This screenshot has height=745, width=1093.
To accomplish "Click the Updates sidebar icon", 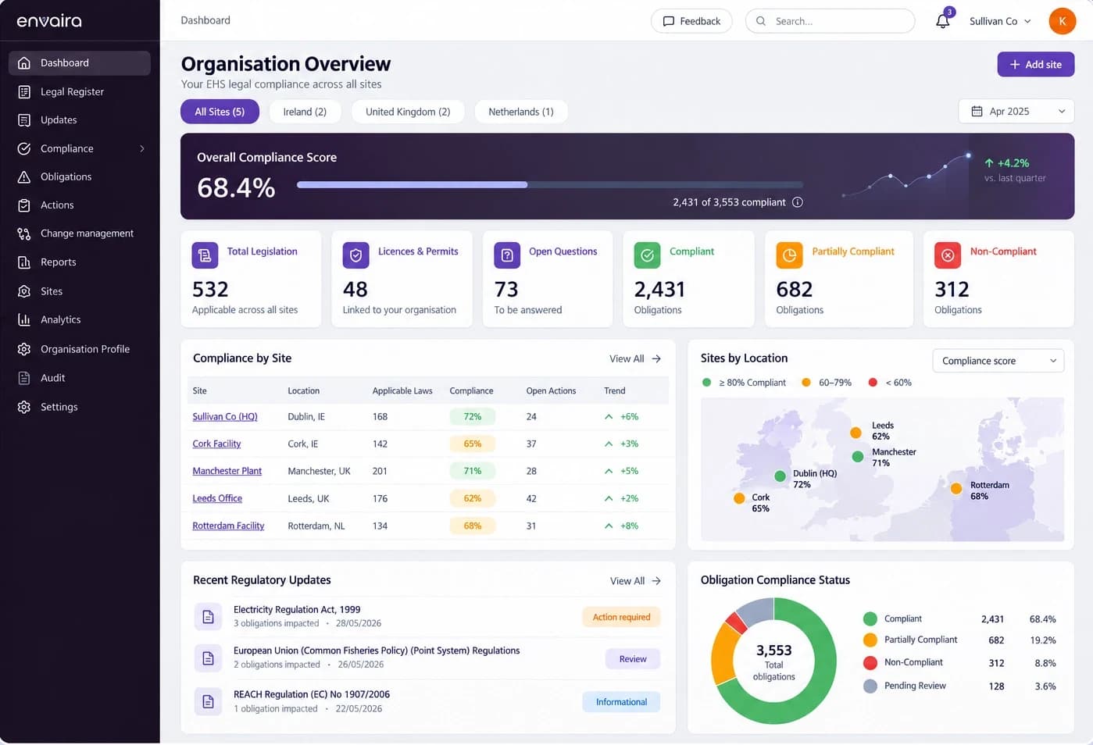I will (x=24, y=120).
